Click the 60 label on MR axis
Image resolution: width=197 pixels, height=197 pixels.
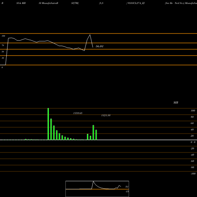192,123
